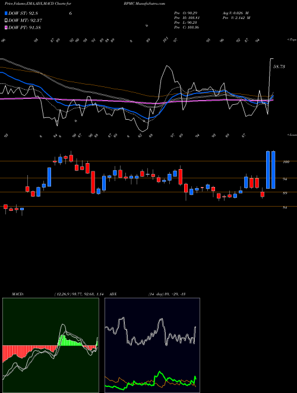Click the 'ADX' panel label
This screenshot has width=297, height=393.
(x=113, y=294)
